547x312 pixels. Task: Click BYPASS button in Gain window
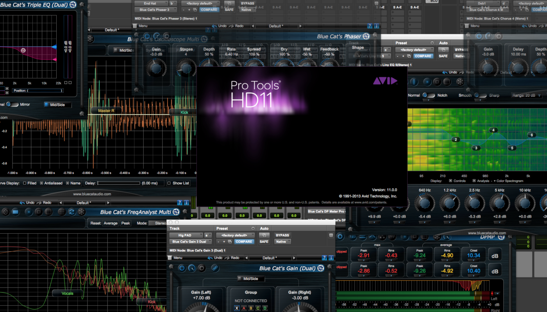click(x=282, y=235)
